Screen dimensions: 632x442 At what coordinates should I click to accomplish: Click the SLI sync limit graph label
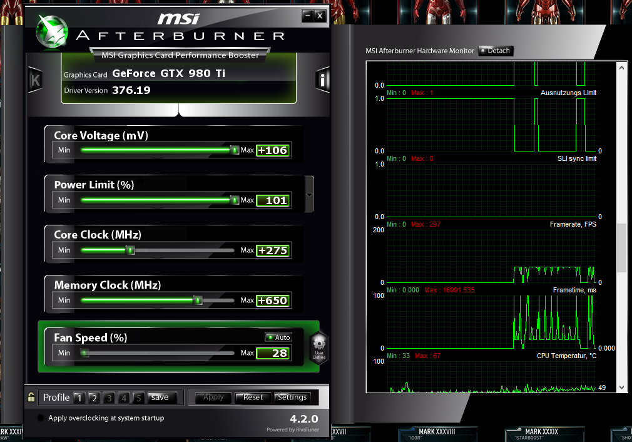577,158
